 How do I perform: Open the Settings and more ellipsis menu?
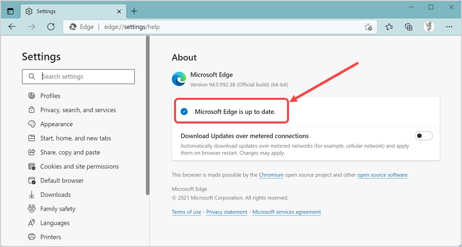[x=449, y=27]
